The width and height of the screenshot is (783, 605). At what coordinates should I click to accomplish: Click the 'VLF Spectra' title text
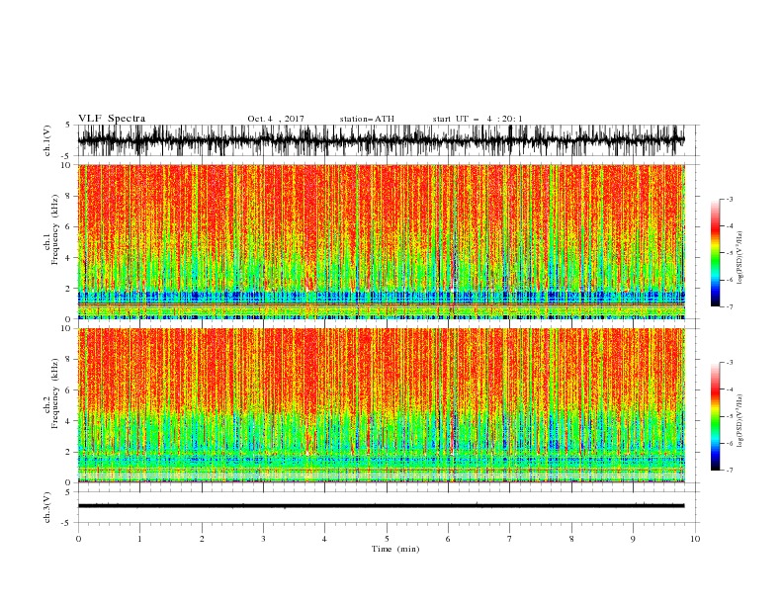(x=112, y=119)
